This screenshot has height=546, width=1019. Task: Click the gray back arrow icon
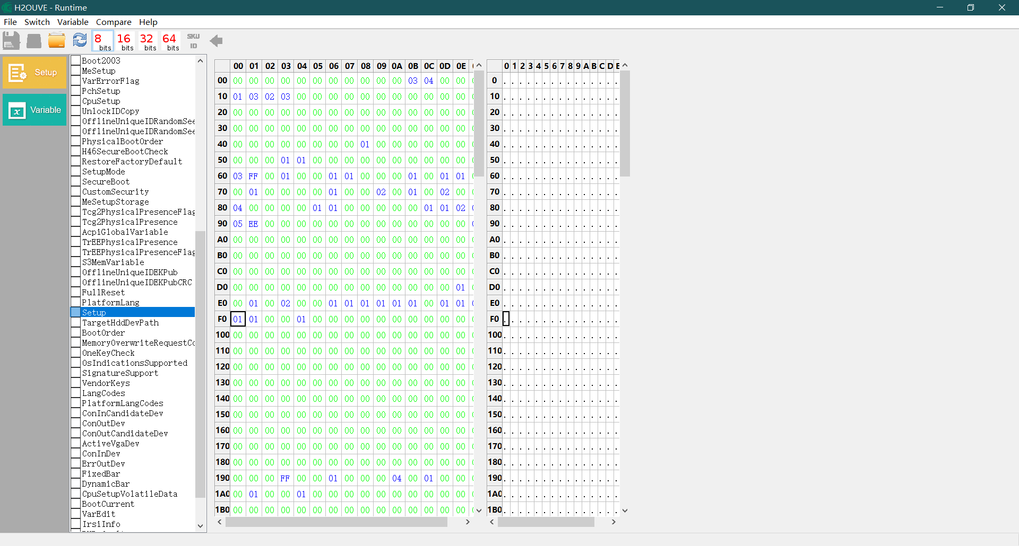[x=216, y=41]
